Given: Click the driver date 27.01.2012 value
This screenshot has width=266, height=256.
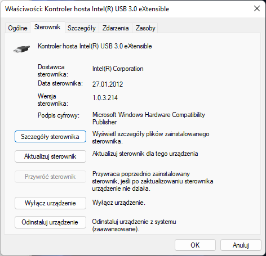Looking at the screenshot, I should [x=108, y=84].
